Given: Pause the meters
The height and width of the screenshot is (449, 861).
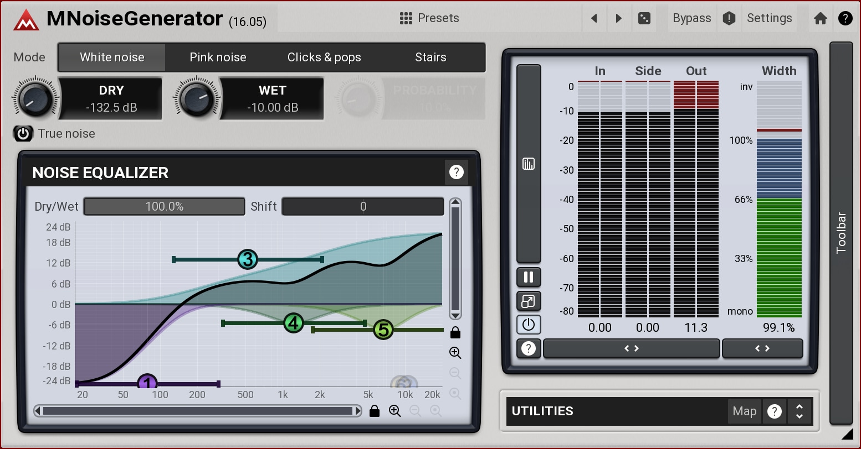Looking at the screenshot, I should click(529, 277).
